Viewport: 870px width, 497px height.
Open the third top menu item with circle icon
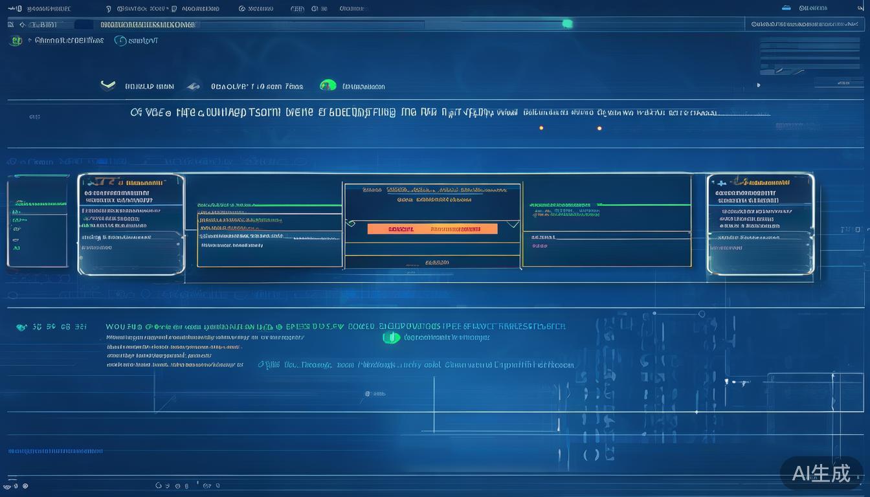pos(256,9)
